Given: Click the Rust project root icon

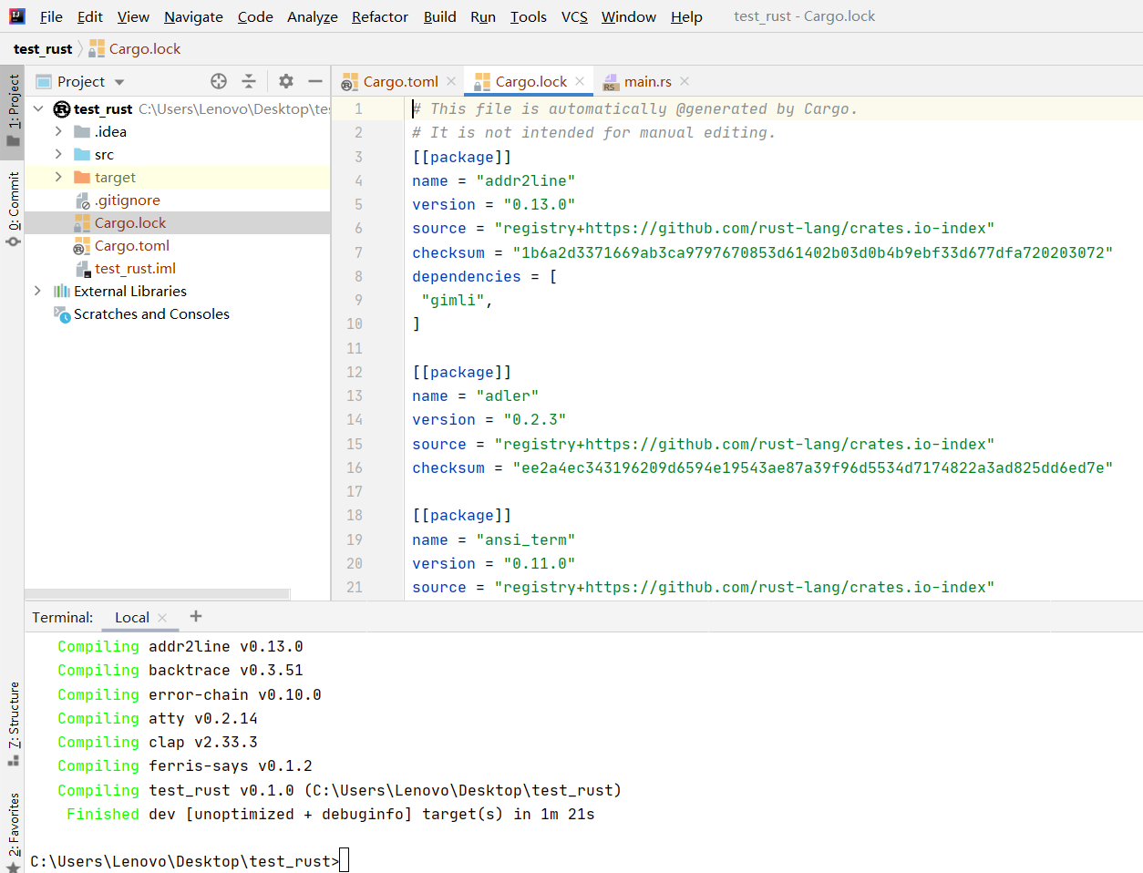Looking at the screenshot, I should 62,108.
